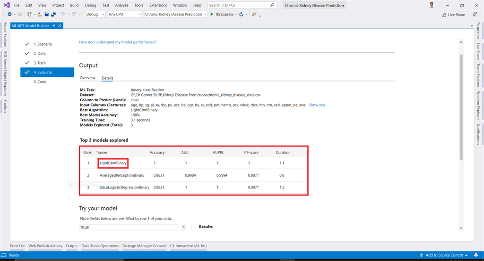484x261 pixels.
Task: Click the Find in Files toolbar icon
Action: coord(254,14)
